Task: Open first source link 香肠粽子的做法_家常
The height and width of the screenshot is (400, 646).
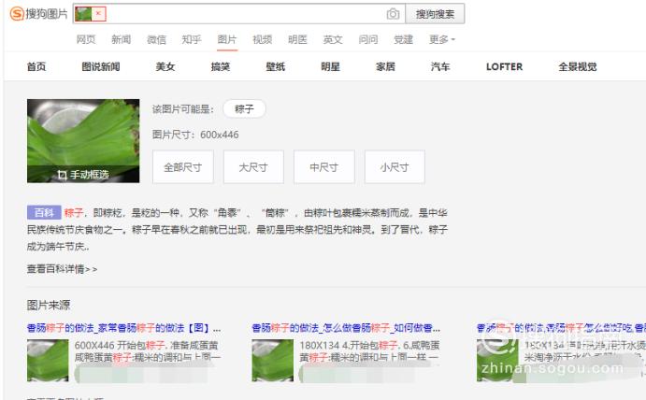Action: click(x=124, y=328)
